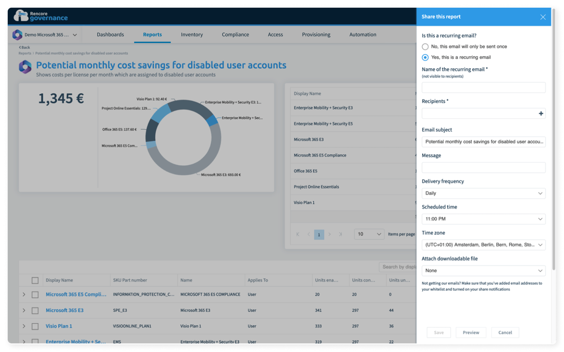Open the Microsoft 365 E5 Compliance license link
564x352 pixels.
point(76,294)
